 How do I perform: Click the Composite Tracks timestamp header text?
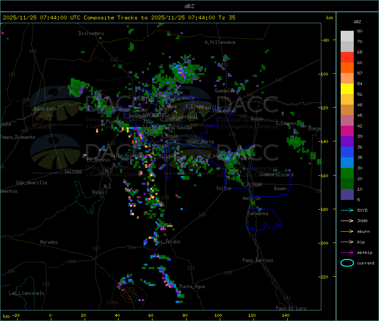point(119,18)
